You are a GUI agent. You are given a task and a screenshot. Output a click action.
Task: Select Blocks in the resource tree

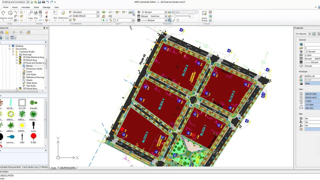29,66
